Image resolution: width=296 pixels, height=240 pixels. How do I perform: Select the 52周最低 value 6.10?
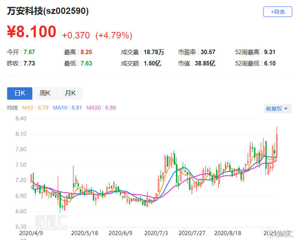[x=270, y=64]
